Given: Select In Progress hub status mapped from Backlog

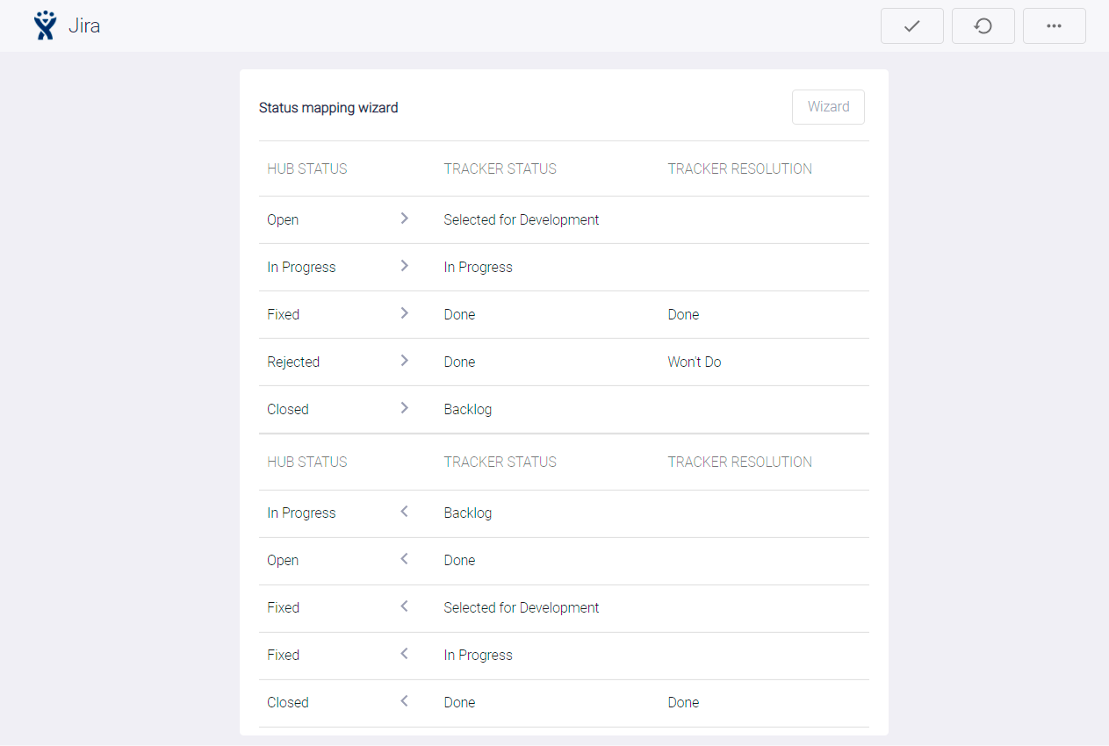Looking at the screenshot, I should pyautogui.click(x=301, y=513).
